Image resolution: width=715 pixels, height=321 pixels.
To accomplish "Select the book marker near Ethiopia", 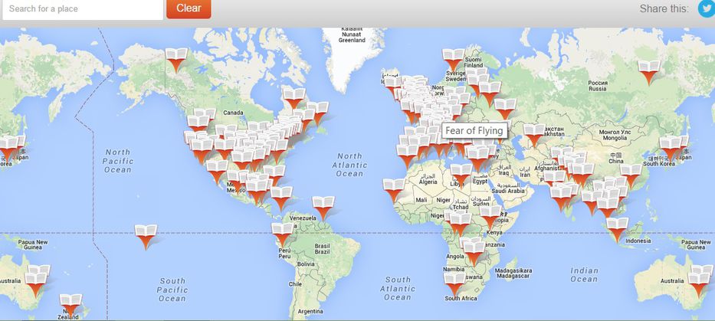I will [490, 217].
